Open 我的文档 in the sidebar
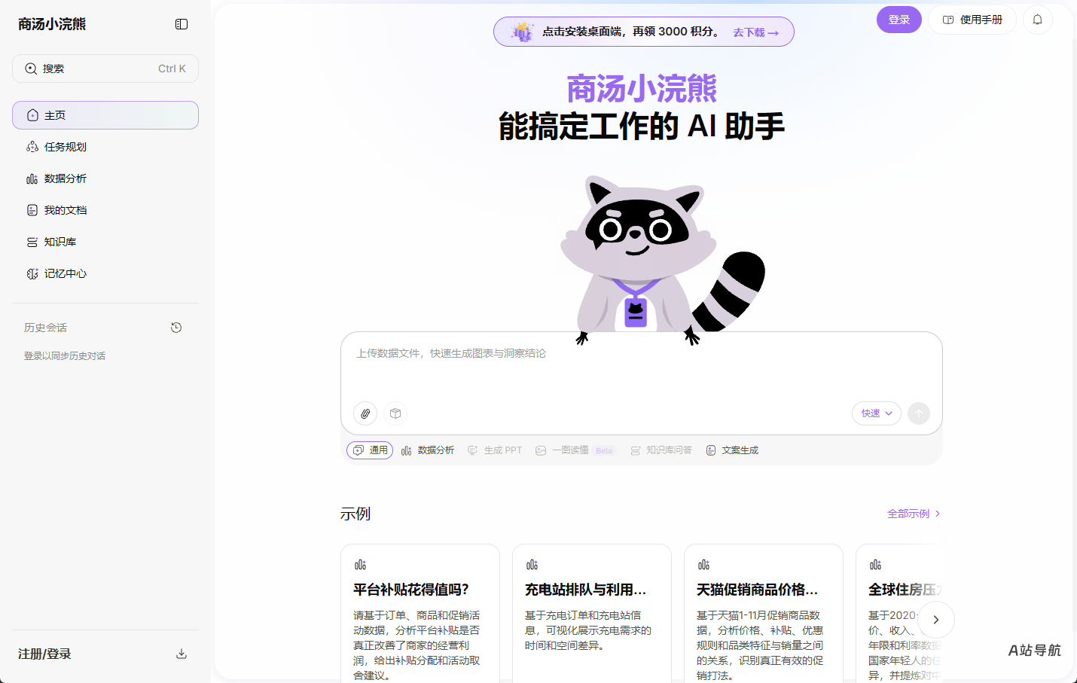 pos(105,210)
